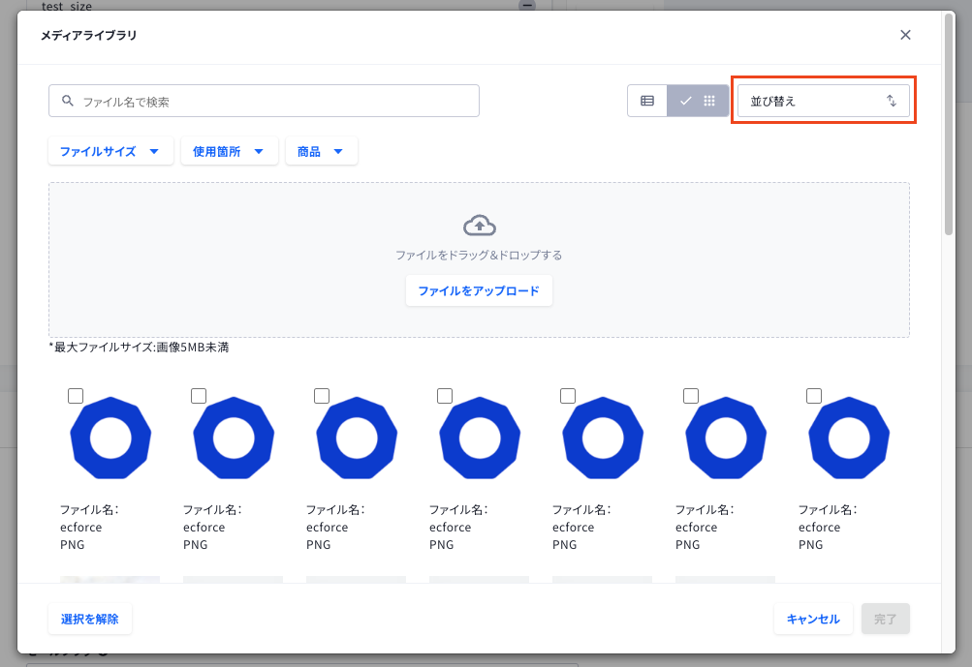Click the *最大ファイルサイズ:画像5MB未満 note

point(139,348)
